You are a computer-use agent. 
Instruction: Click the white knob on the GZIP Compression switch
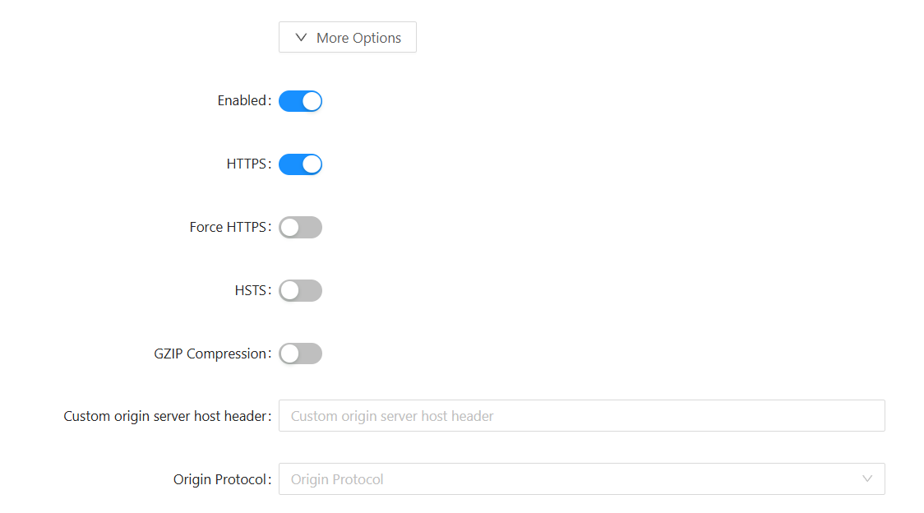[x=289, y=354]
